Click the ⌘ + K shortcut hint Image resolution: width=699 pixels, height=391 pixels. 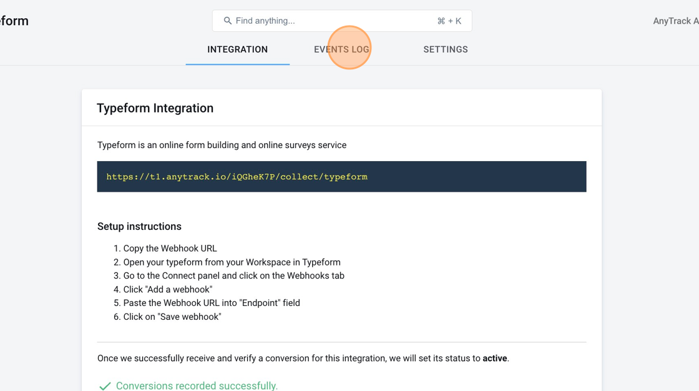pos(449,21)
